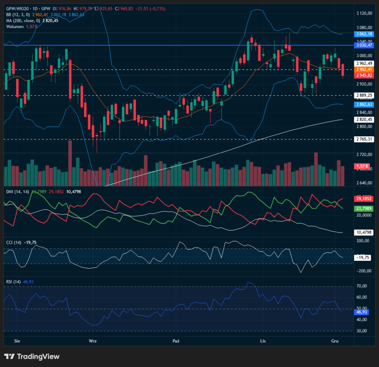Click the red 2 945,82 last price label
This screenshot has width=379, height=367.
[x=364, y=75]
